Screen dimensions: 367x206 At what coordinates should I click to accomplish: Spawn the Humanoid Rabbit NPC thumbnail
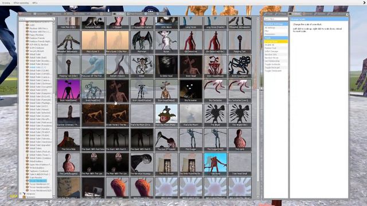click(93, 23)
